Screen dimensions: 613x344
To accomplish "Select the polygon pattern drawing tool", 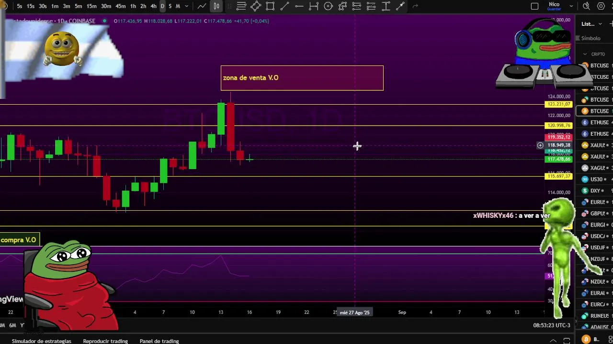I will [x=256, y=6].
